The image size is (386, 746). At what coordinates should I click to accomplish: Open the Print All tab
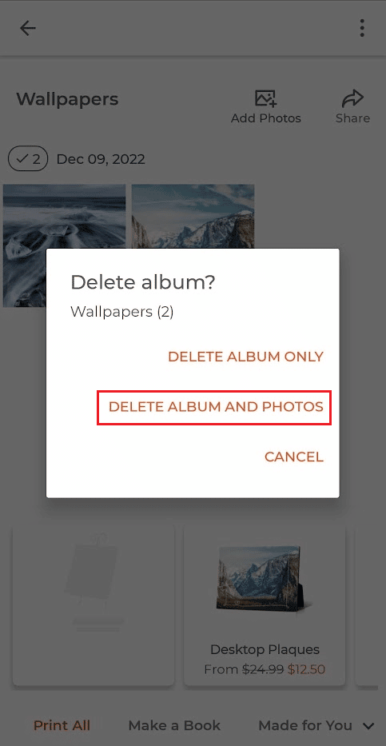62,725
